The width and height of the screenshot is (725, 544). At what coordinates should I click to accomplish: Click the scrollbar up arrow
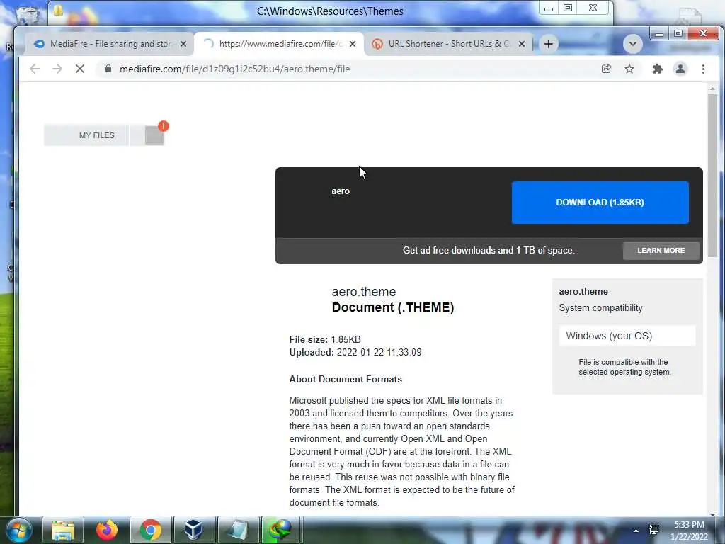[712, 88]
